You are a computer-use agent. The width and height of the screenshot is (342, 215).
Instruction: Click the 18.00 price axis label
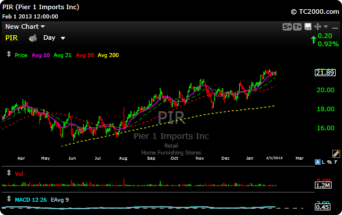coord(325,109)
